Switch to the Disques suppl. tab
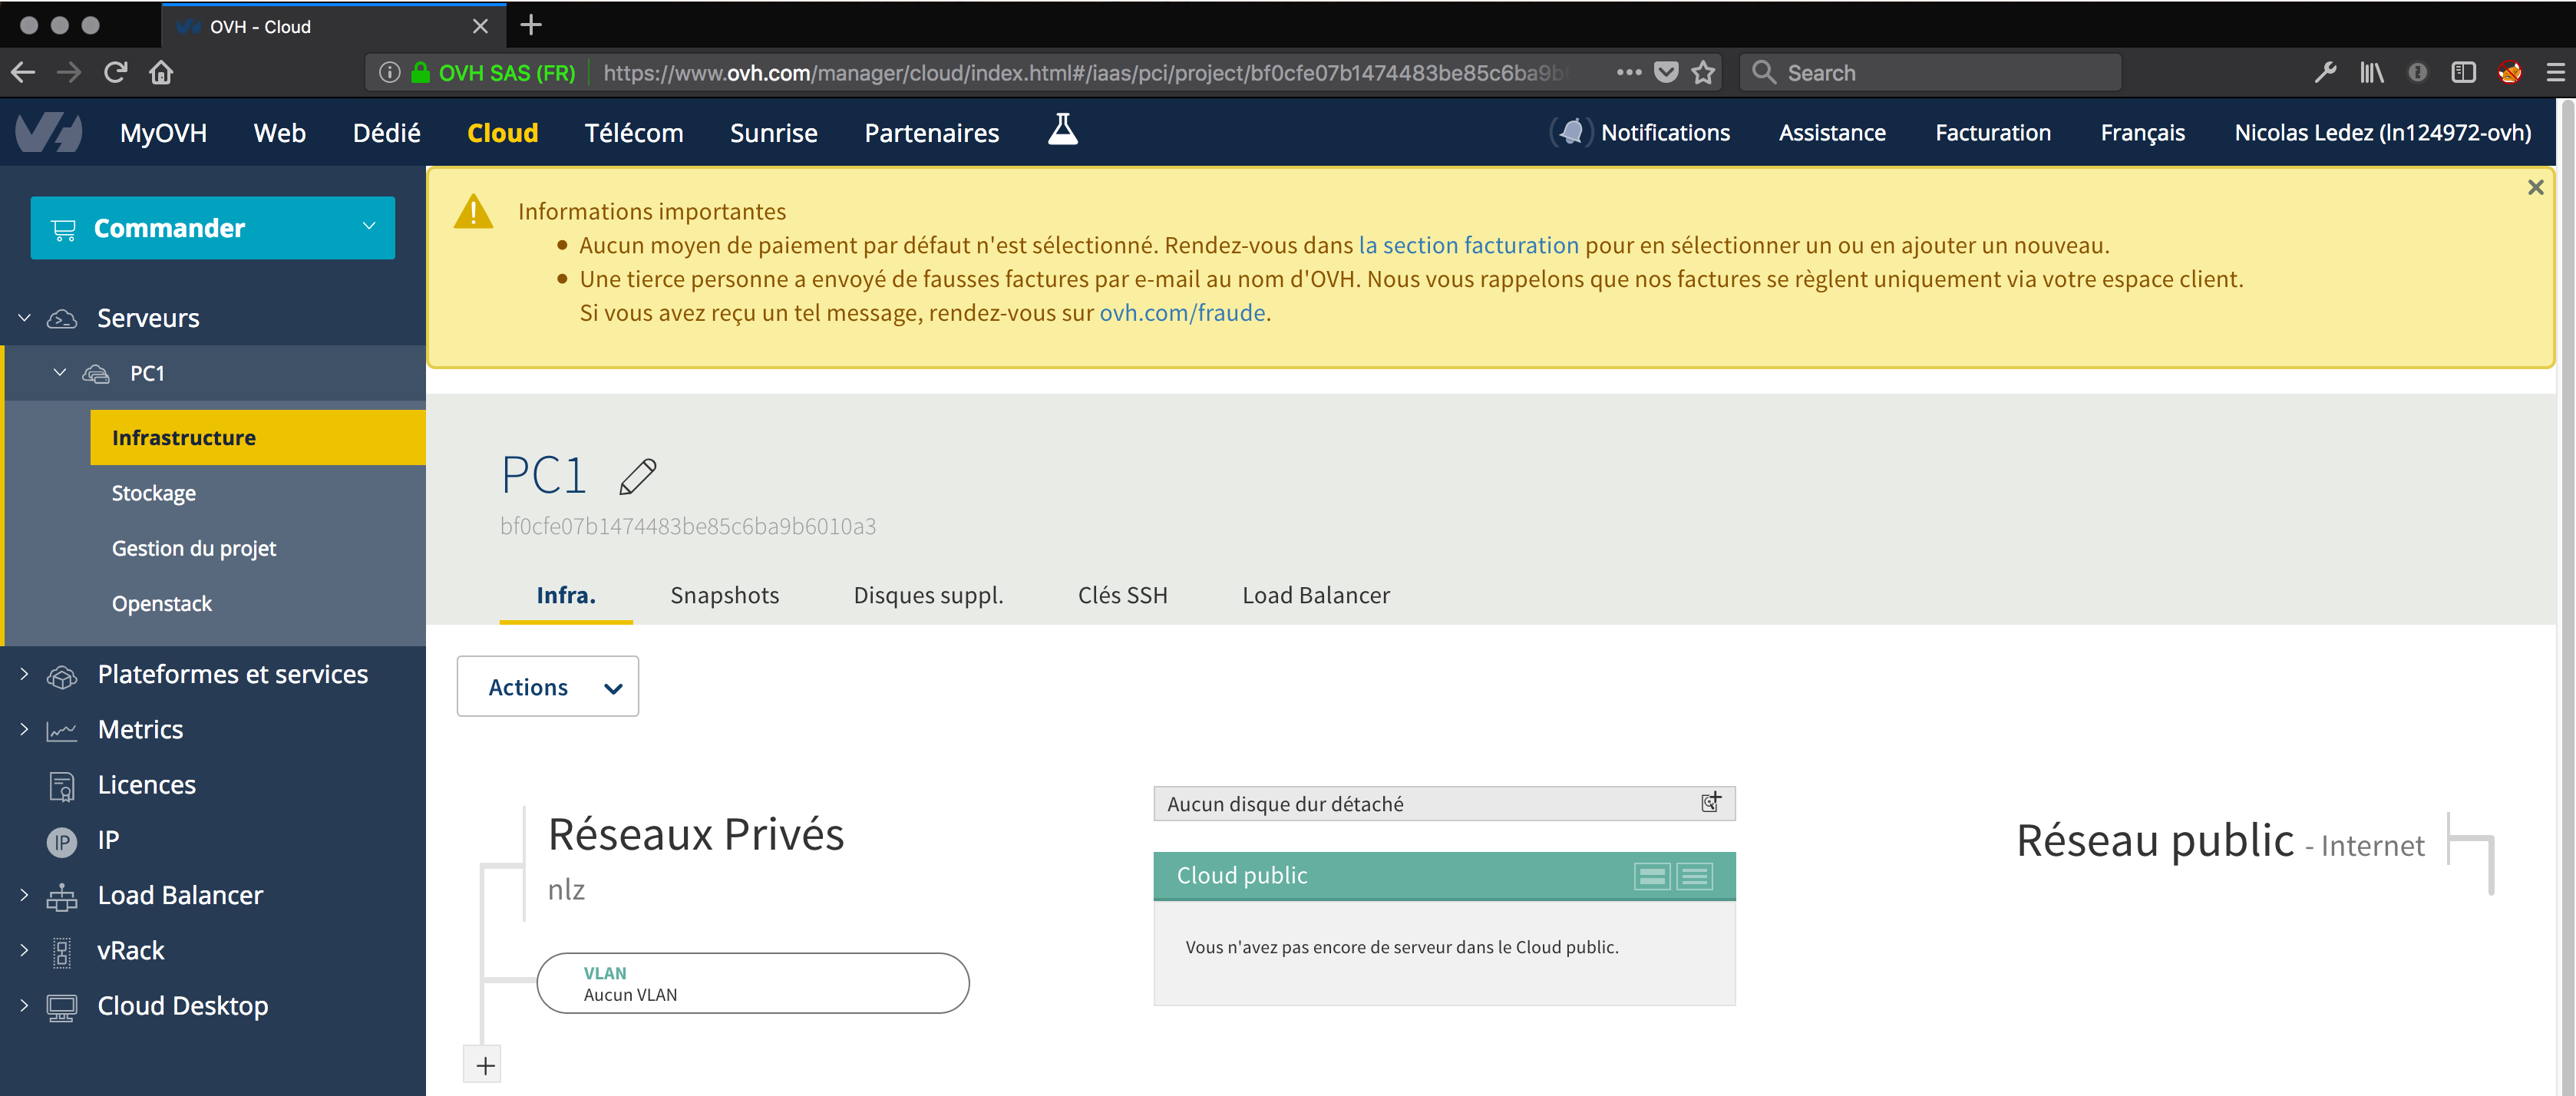The height and width of the screenshot is (1096, 2576). [x=928, y=595]
